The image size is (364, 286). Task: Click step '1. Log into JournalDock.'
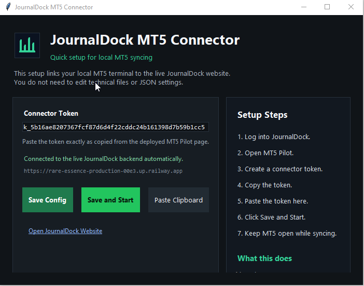274,137
